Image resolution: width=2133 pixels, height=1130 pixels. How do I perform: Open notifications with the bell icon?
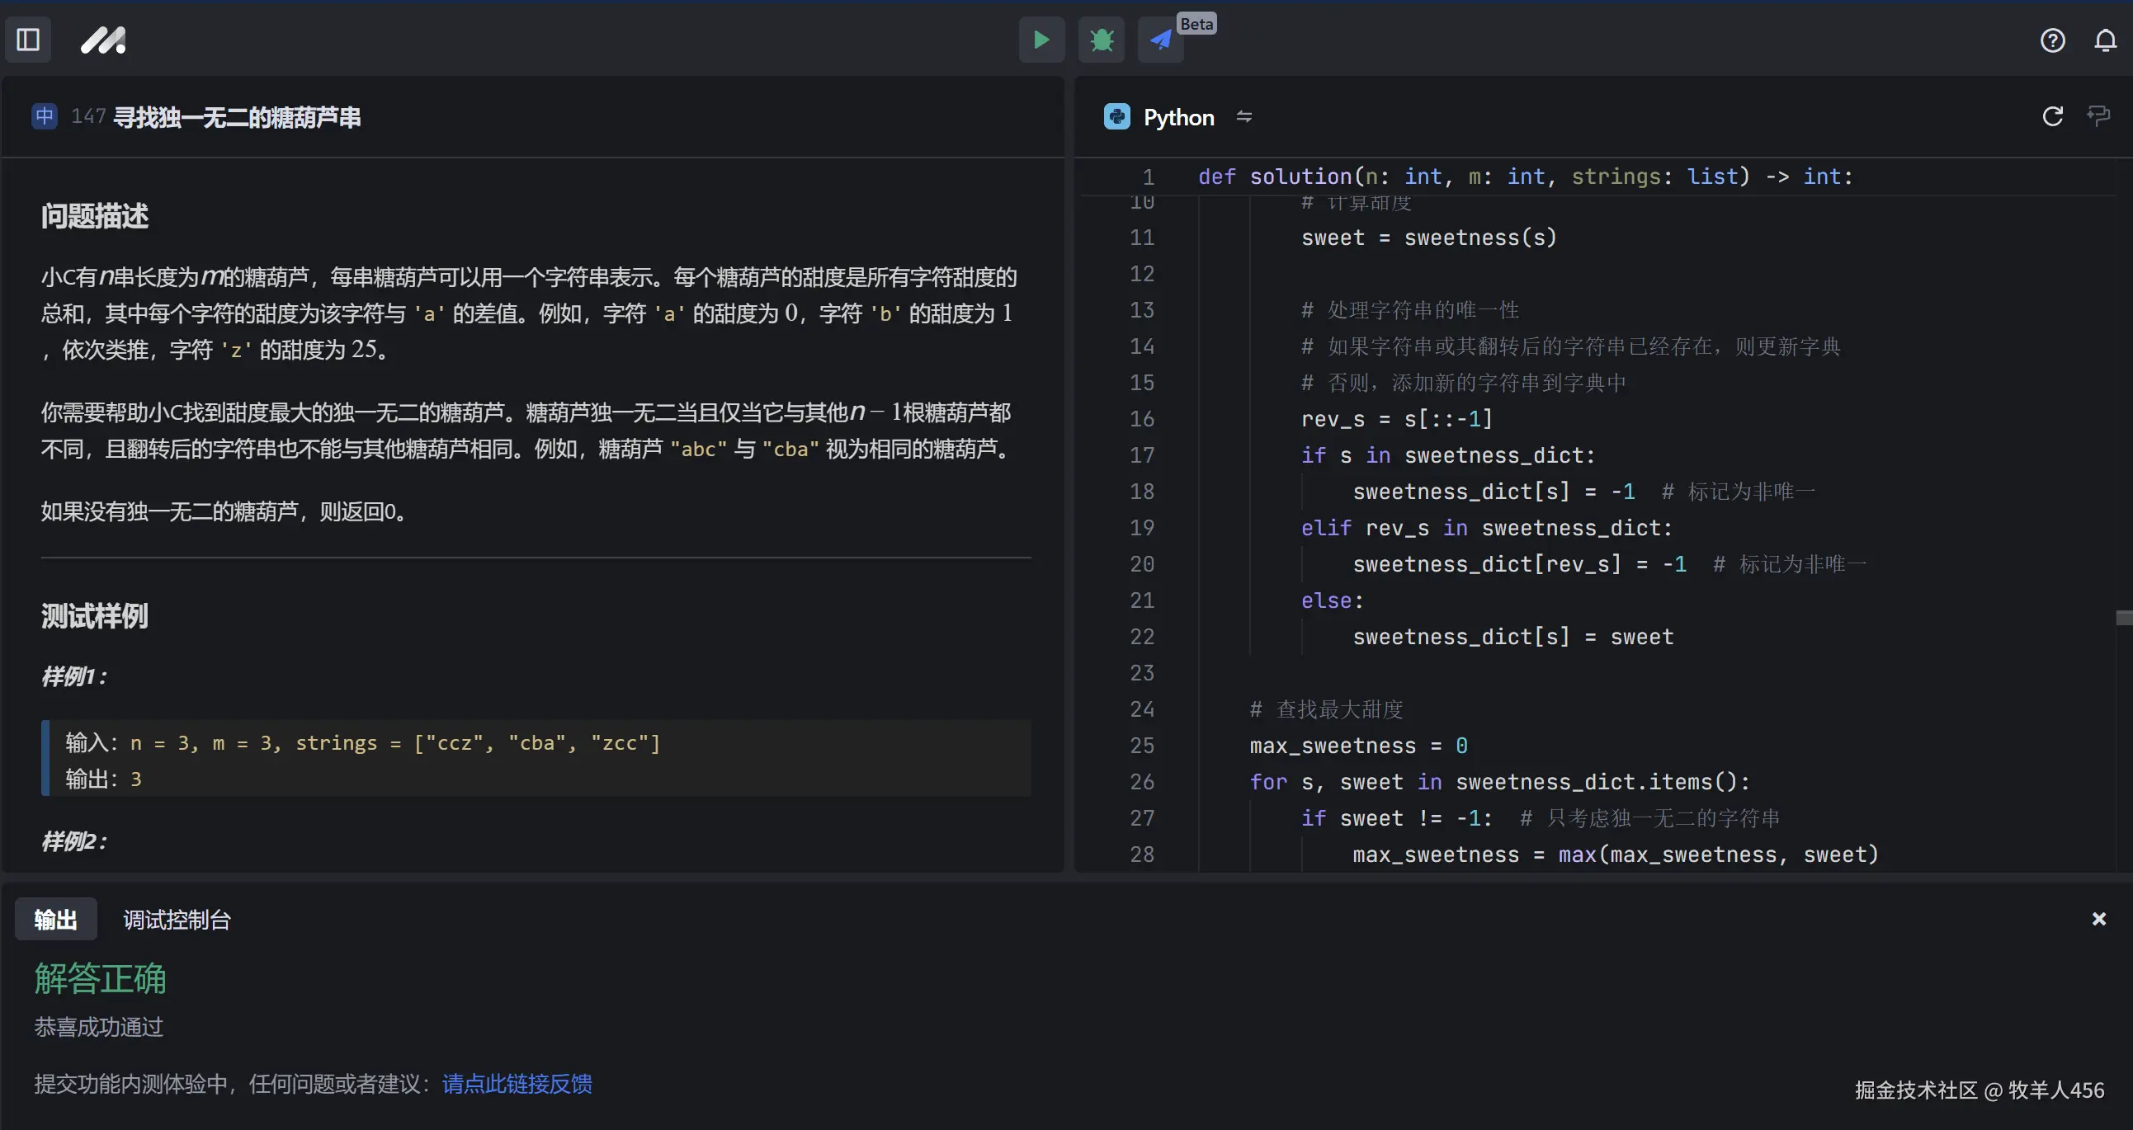(2105, 40)
